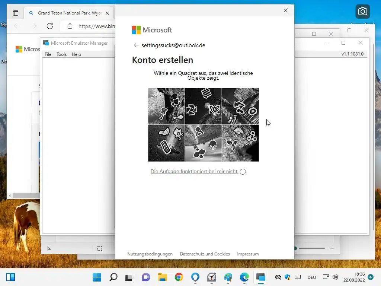
Task: Open Chat (Teams) on taskbar
Action: [x=146, y=277]
